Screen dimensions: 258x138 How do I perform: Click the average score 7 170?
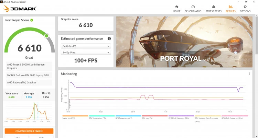[x=29, y=97]
